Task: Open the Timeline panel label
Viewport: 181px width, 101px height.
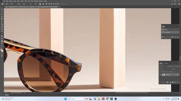Action: (x=7, y=95)
